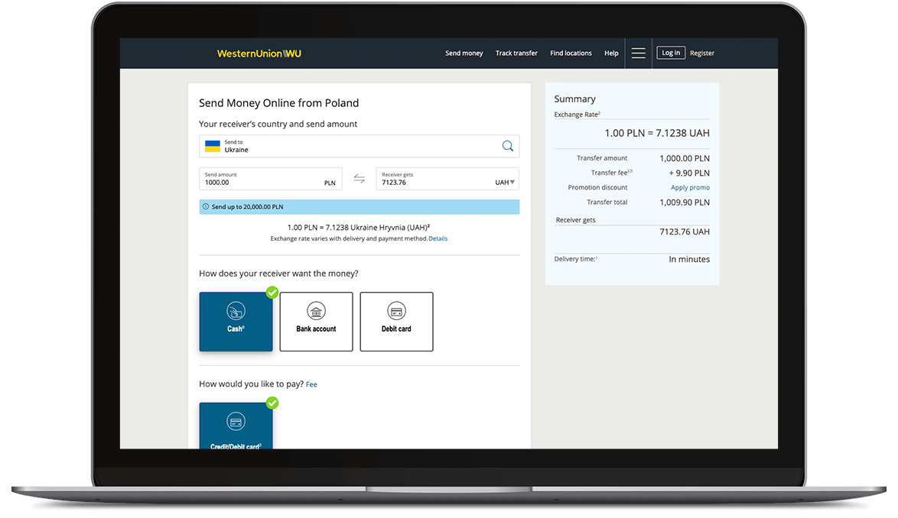Select Bank account as the receive method
Image resolution: width=898 pixels, height=518 pixels.
click(x=316, y=322)
